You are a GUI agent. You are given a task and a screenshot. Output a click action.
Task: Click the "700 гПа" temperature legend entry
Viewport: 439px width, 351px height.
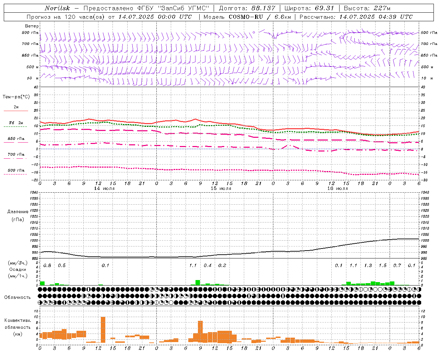16,154
